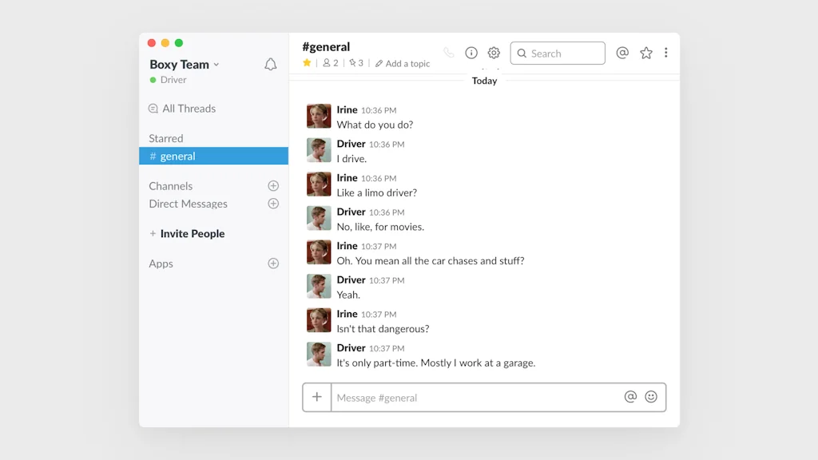The image size is (818, 460).
Task: Select the #general channel in sidebar
Action: coord(177,156)
